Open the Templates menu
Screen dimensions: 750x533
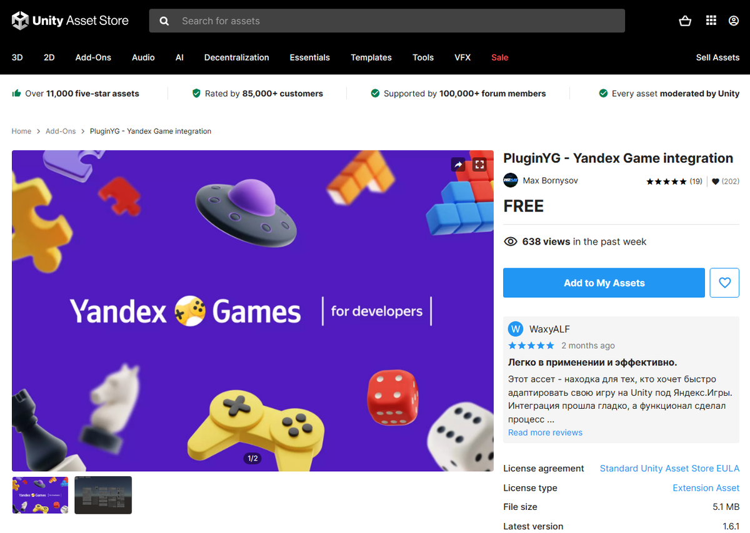371,57
